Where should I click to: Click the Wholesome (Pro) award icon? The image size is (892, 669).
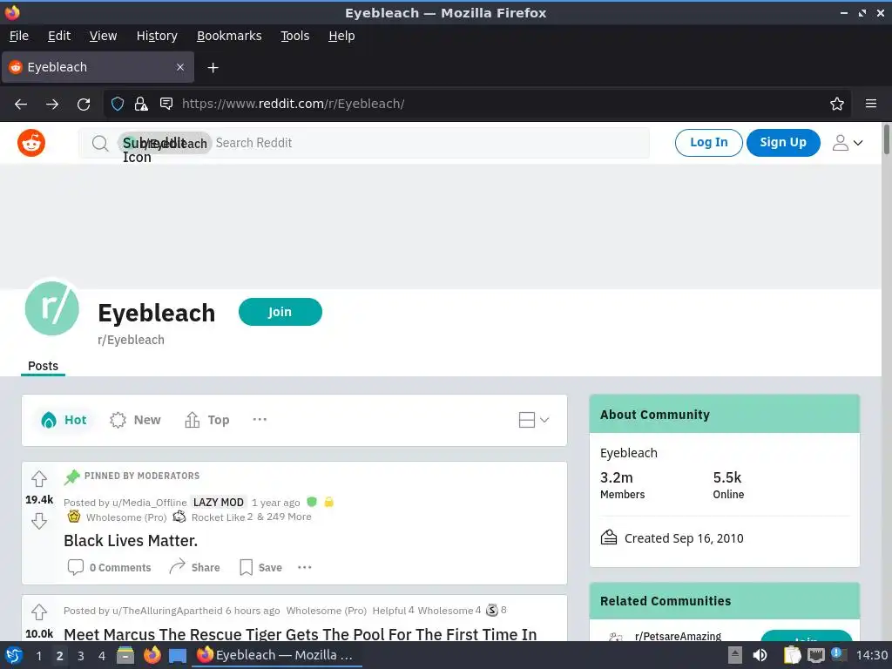point(74,517)
